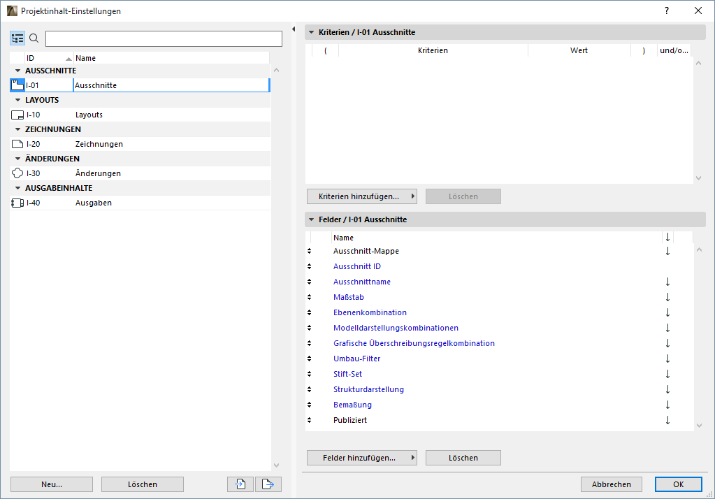715x499 pixels.
Task: Confirm the settings with OK
Action: (x=677, y=484)
